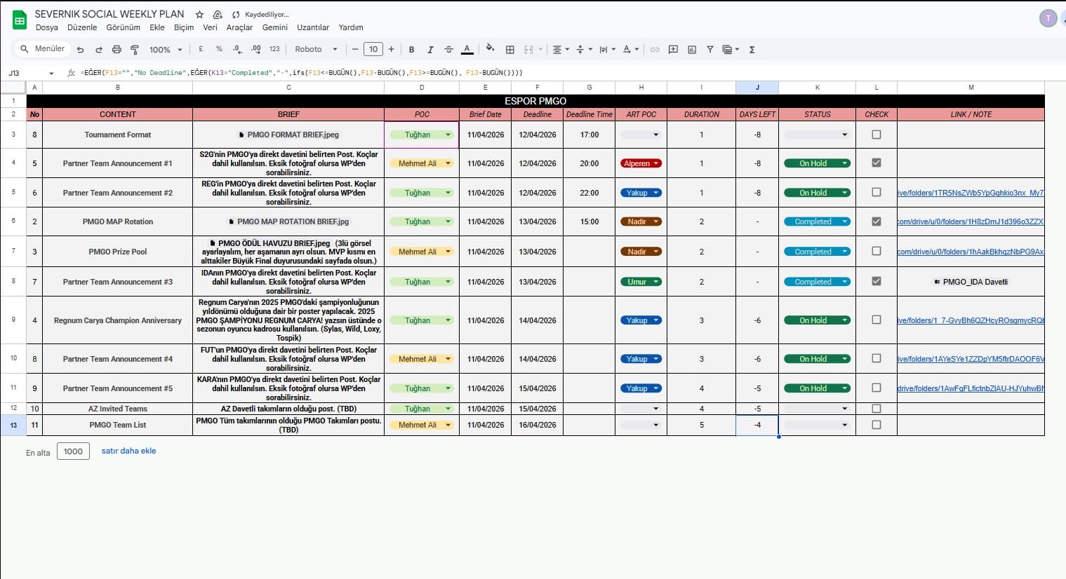Toggle the checkbox for Tournament Format row

click(x=876, y=135)
